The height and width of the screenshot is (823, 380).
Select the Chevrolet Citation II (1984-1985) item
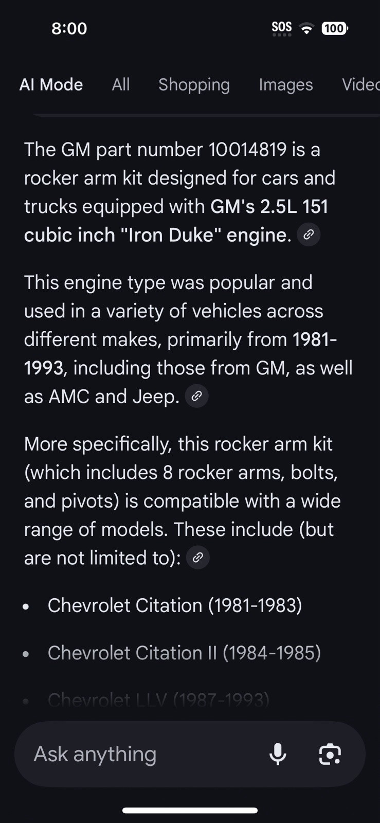pos(184,653)
